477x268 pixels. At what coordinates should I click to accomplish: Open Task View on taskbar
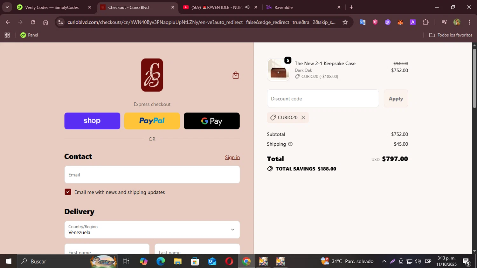tap(126, 261)
